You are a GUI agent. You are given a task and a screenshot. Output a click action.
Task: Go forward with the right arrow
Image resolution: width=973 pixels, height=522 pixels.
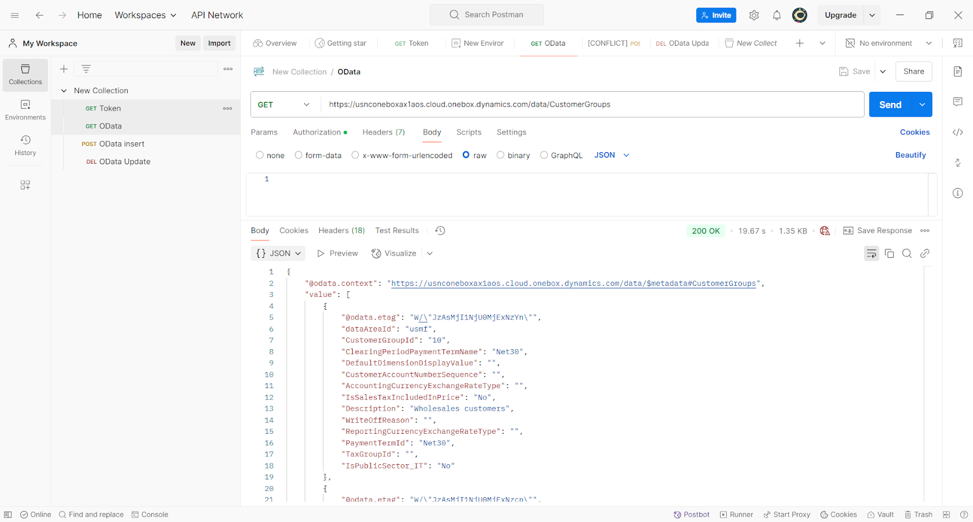pos(62,15)
